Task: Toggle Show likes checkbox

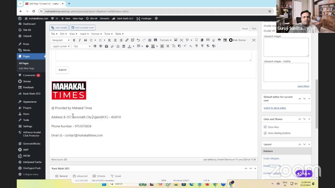Action: pyautogui.click(x=265, y=127)
